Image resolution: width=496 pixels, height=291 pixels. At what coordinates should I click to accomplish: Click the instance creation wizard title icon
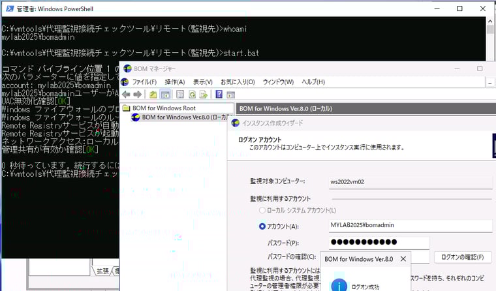point(235,123)
